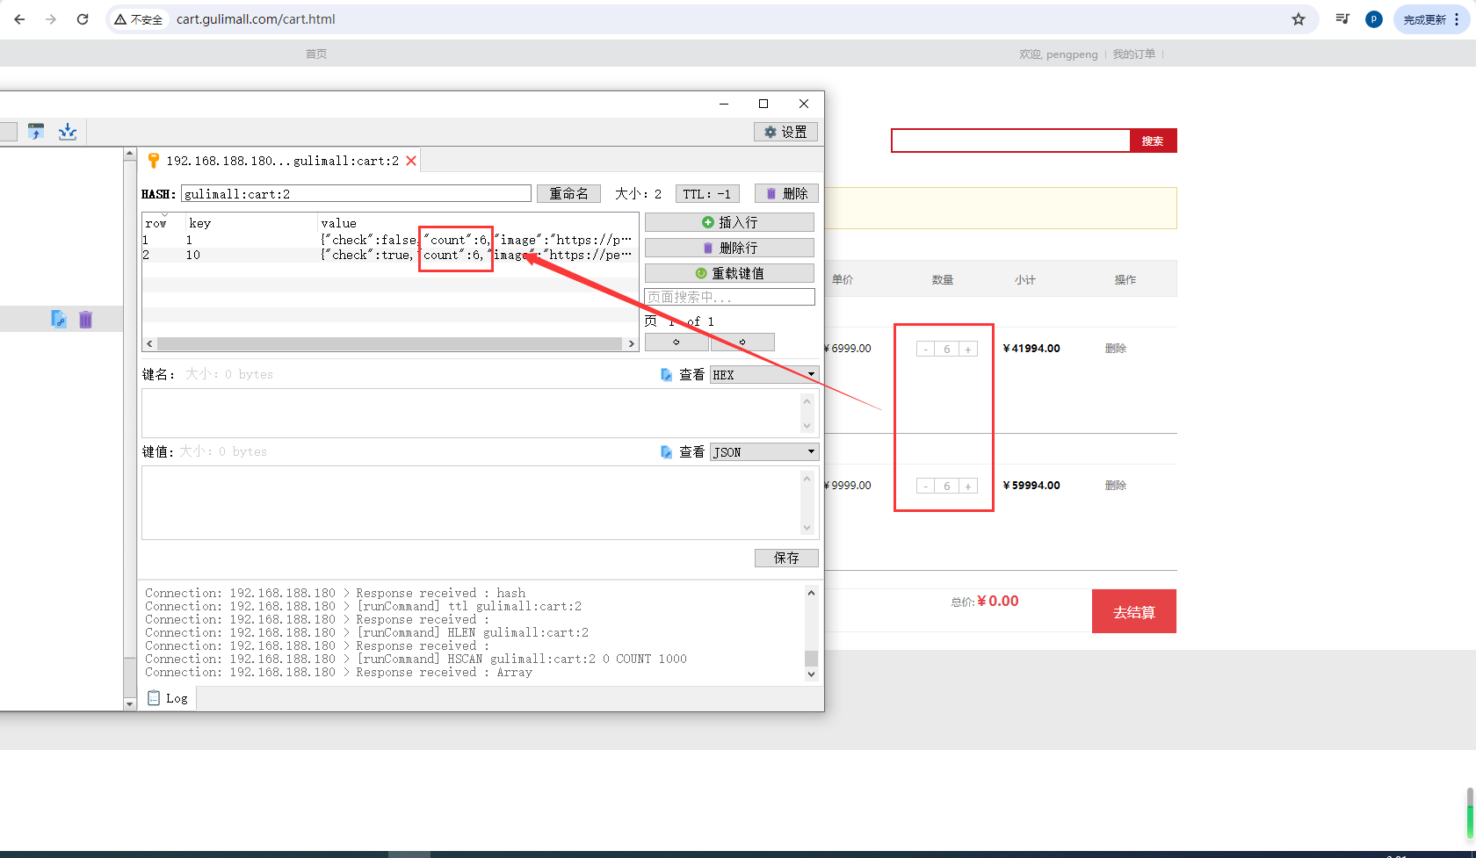Viewport: 1476px width, 858px height.
Task: Go to previous page of hash rows
Action: (676, 342)
